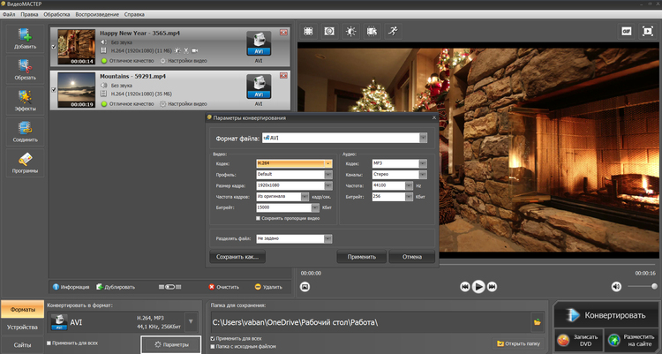Click the save folder path field
The width and height of the screenshot is (662, 354).
point(370,322)
